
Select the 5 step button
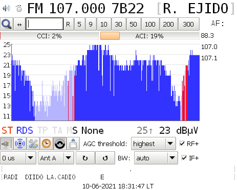pyautogui.click(x=79, y=24)
